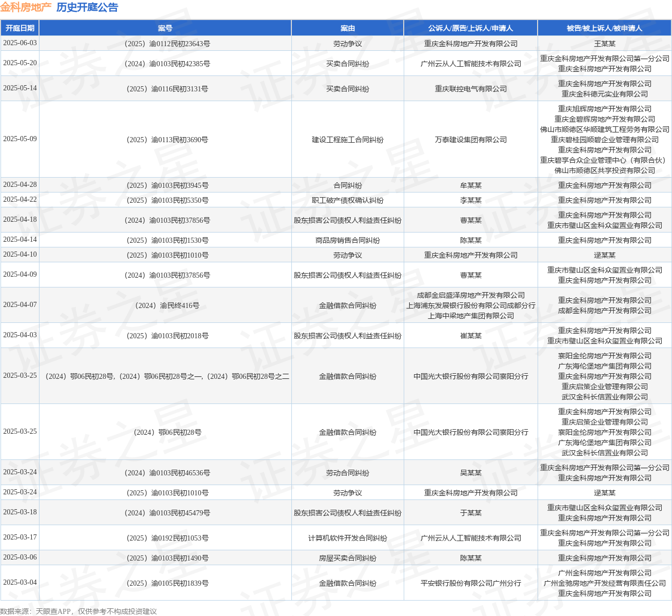This screenshot has height=616, width=672.
Task: Click defendant cell 王某某
Action: (605, 44)
